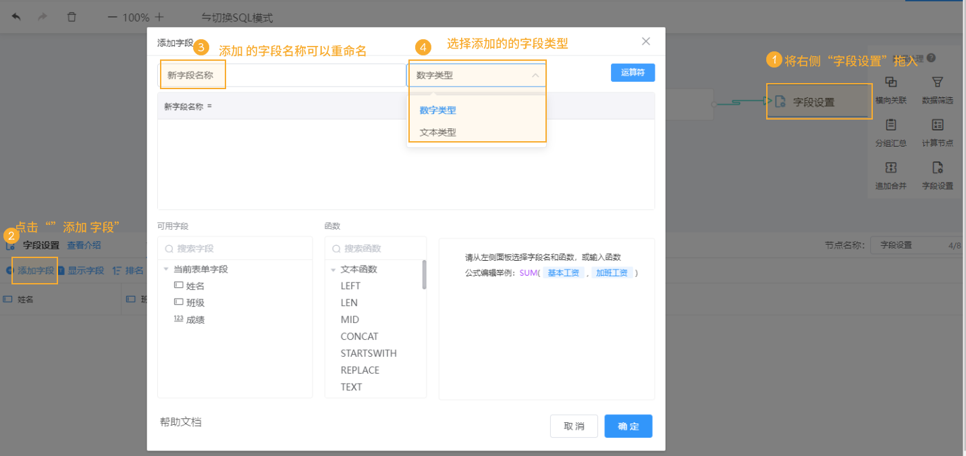
Task: Click the 运算符 operator button
Action: 633,72
